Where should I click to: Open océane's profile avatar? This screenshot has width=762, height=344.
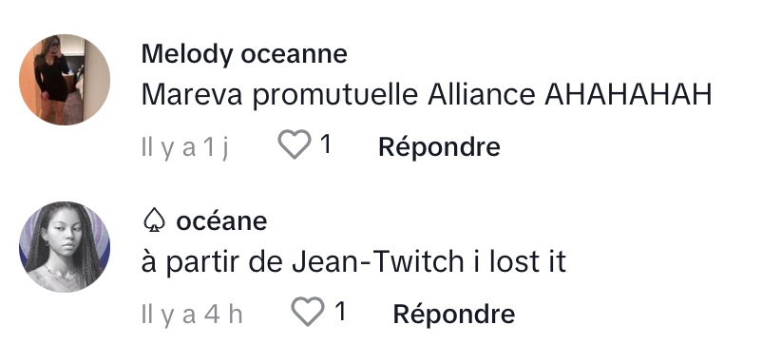[65, 247]
